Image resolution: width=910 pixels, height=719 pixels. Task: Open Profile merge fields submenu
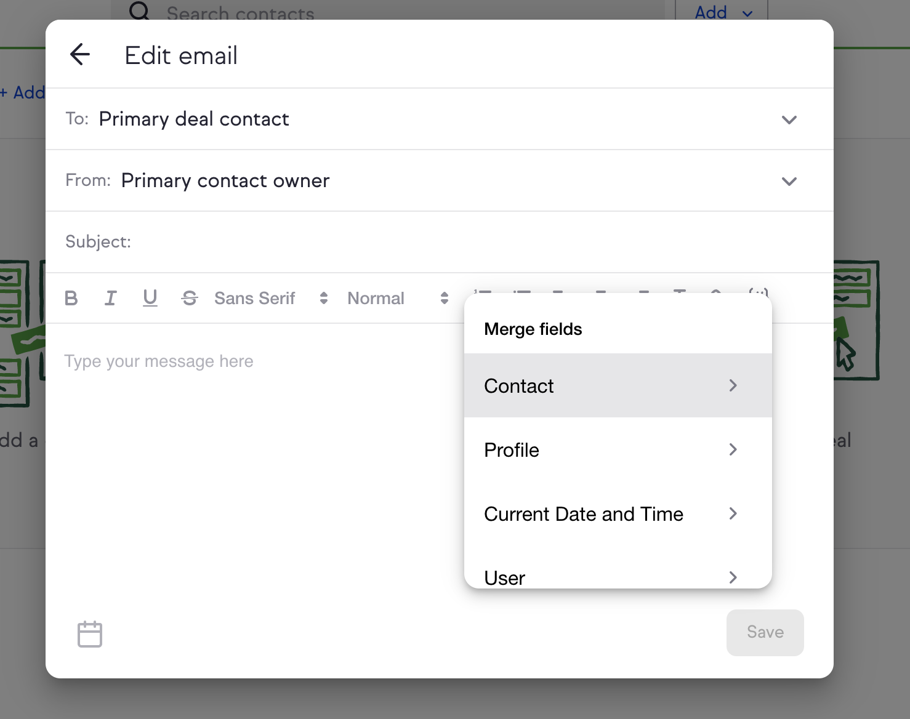click(x=618, y=450)
